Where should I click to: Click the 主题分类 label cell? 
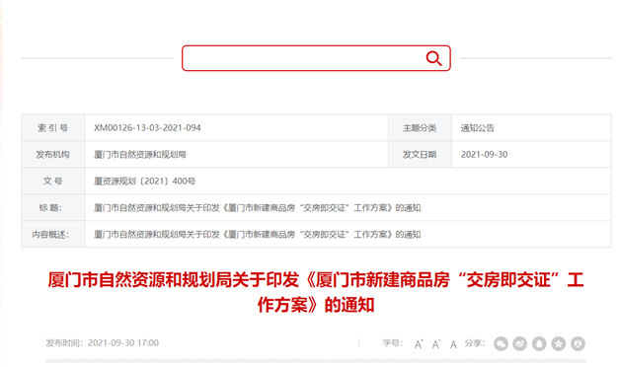(x=420, y=128)
